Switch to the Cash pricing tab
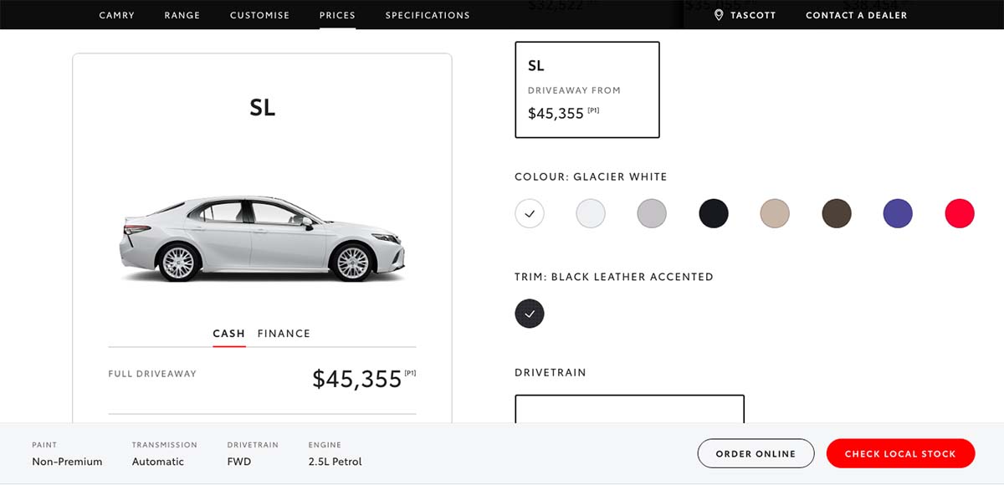Viewport: 1004px width, 485px height. pyautogui.click(x=228, y=334)
